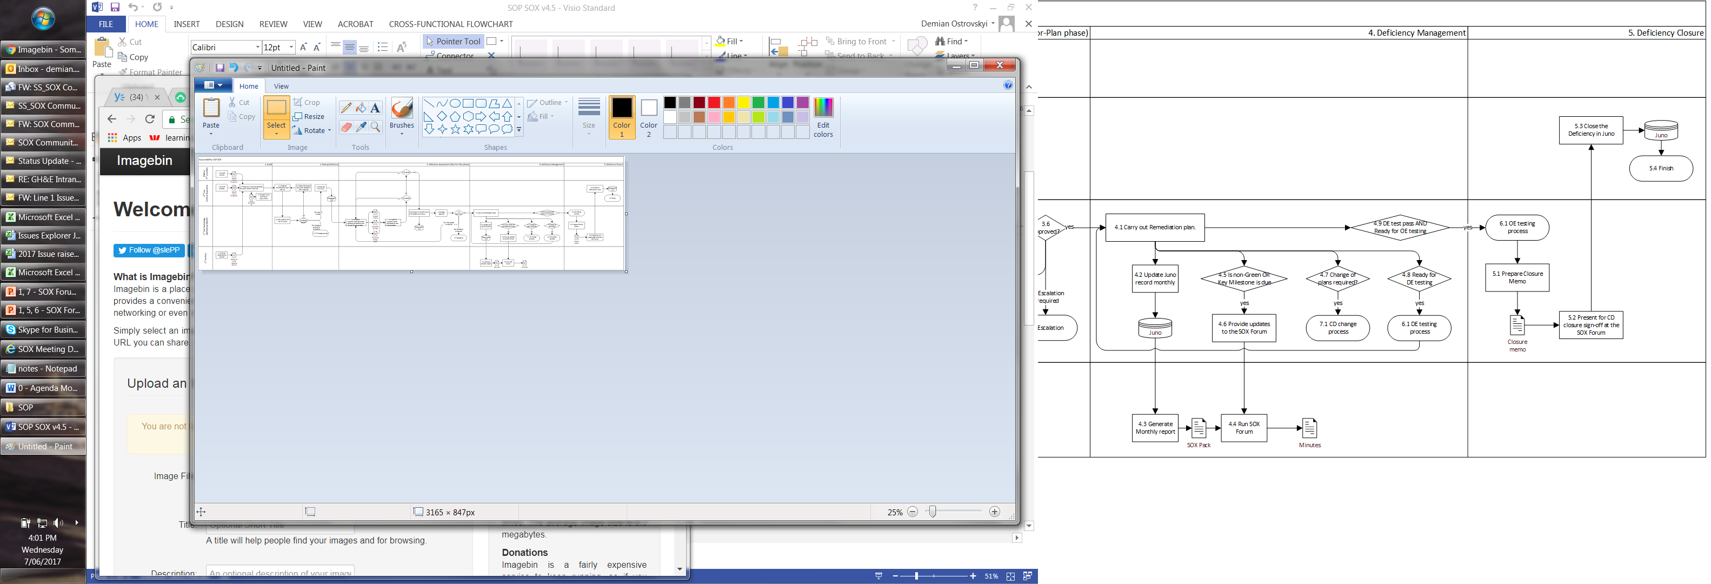Toggle the Pointer Tool in Visio
Image resolution: width=1711 pixels, height=584 pixels.
click(452, 41)
